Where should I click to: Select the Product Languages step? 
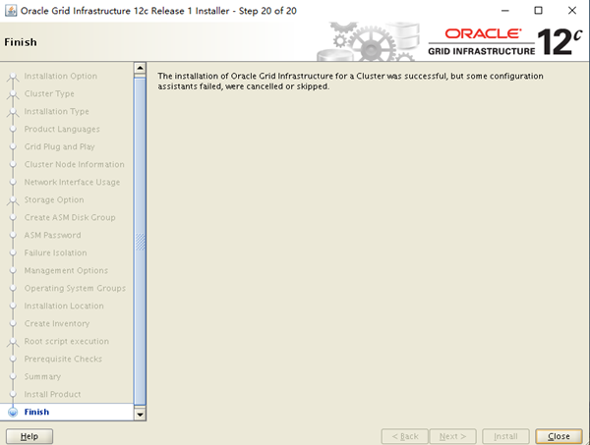(x=62, y=129)
